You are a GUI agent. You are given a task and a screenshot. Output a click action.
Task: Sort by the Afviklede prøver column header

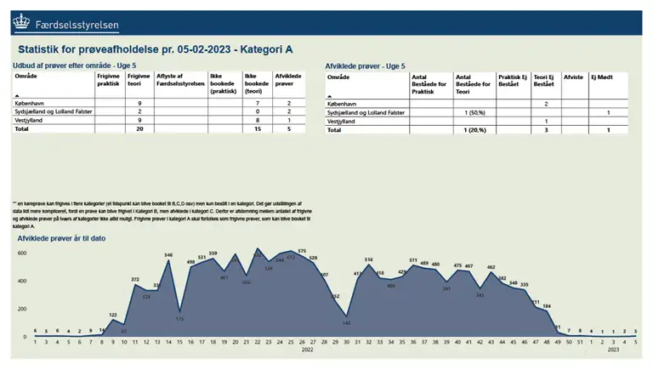coord(287,80)
